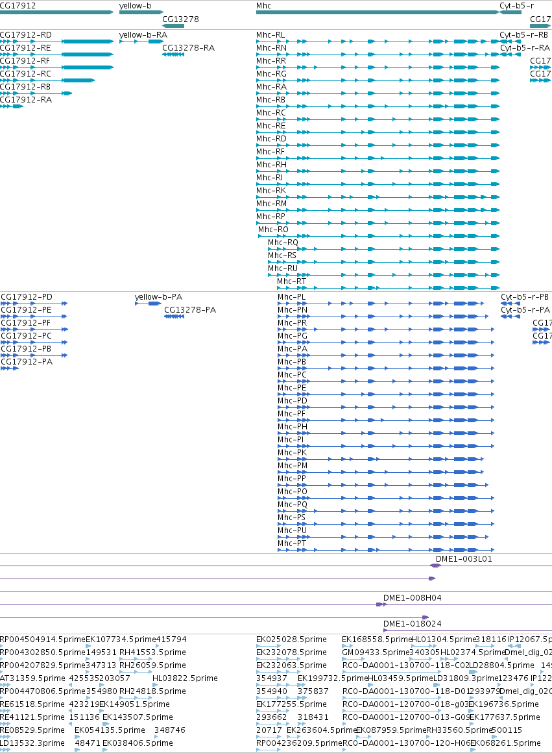Screen dimensions: 552x753
Task: Select the CG17912 gene label
Action: (x=18, y=6)
